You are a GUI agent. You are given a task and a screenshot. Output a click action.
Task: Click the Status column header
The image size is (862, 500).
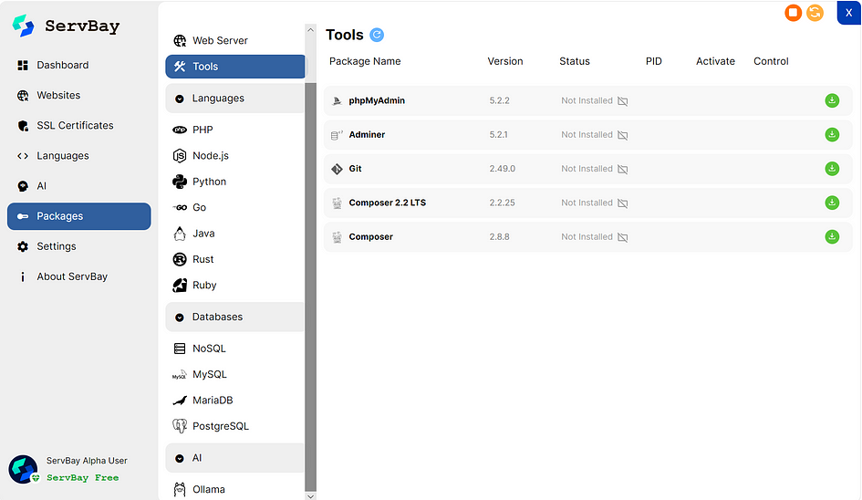point(575,61)
